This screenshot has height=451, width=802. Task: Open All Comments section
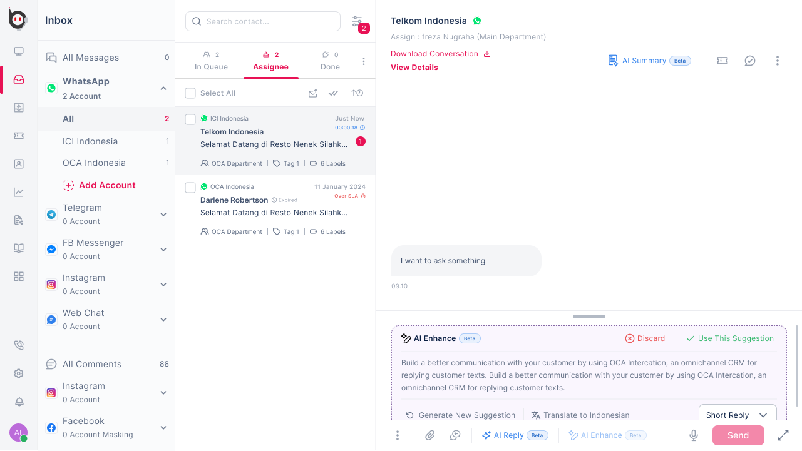pyautogui.click(x=106, y=364)
